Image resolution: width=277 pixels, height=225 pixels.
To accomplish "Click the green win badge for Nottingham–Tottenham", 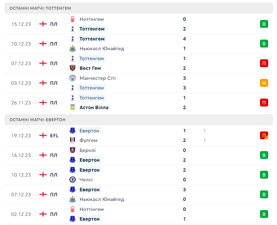I will pos(264,24).
